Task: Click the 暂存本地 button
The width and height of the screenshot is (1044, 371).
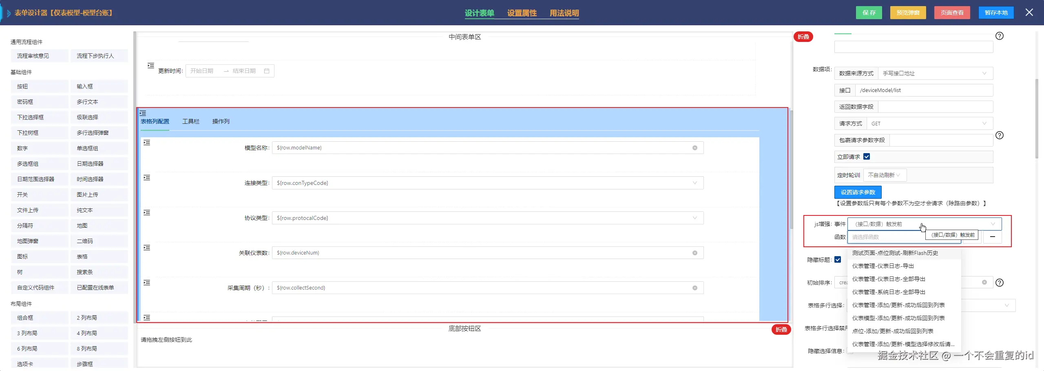Action: click(996, 13)
